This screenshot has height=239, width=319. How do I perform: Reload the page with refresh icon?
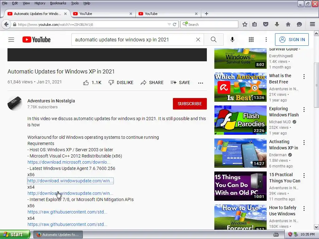pyautogui.click(x=174, y=24)
